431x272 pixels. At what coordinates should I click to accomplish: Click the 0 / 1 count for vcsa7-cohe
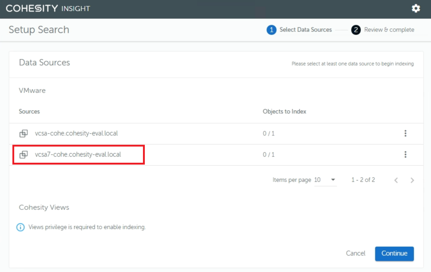click(269, 155)
